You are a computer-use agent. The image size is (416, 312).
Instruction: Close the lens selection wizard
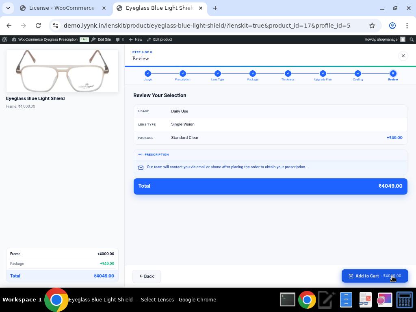(x=403, y=56)
